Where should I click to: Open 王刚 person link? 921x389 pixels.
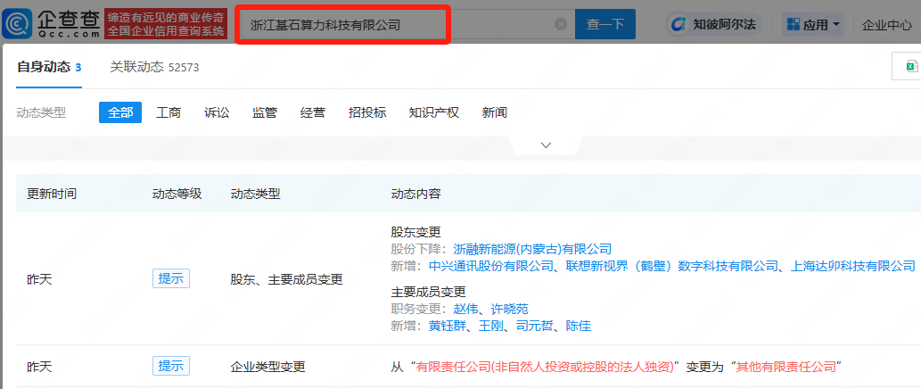click(491, 327)
